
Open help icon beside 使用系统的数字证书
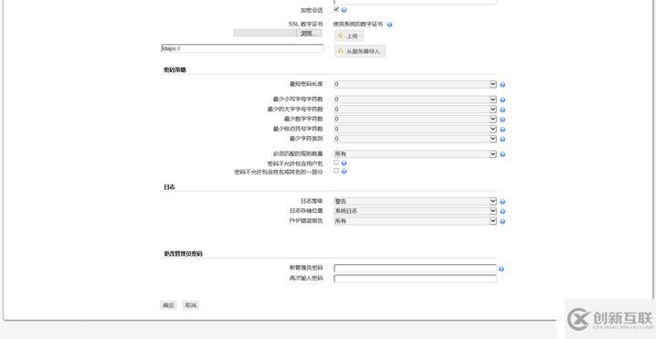coord(389,25)
